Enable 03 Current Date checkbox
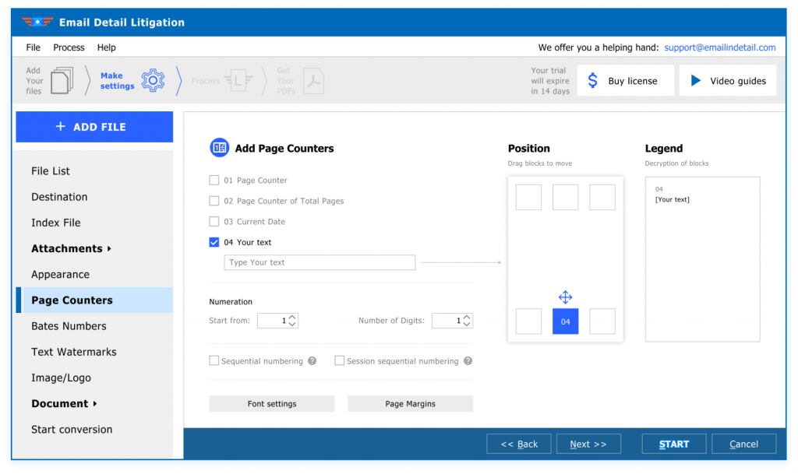The image size is (798, 474). click(214, 222)
